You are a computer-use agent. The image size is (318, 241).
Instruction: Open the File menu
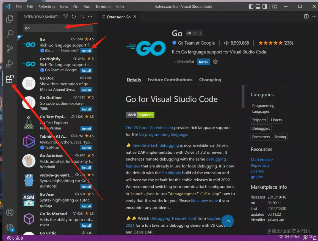coord(19,7)
